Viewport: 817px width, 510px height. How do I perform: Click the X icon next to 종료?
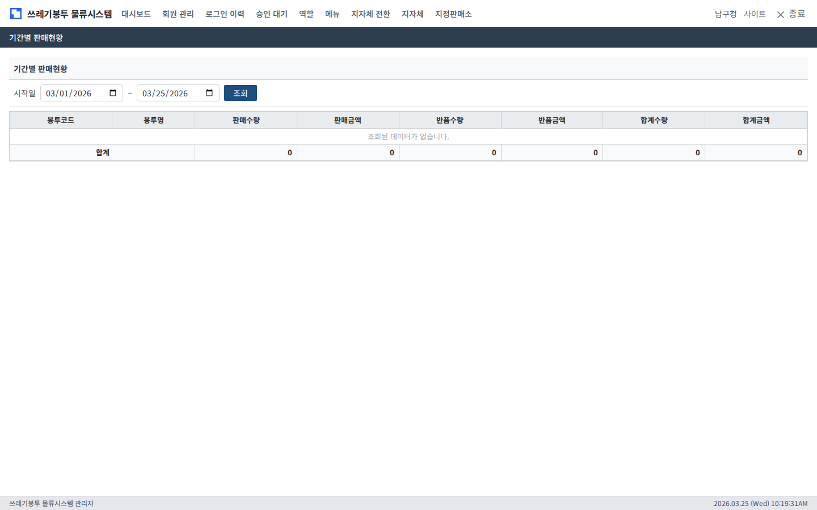coord(781,14)
